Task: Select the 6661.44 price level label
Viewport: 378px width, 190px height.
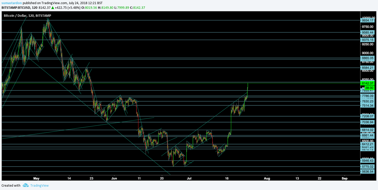Action: click(x=368, y=135)
